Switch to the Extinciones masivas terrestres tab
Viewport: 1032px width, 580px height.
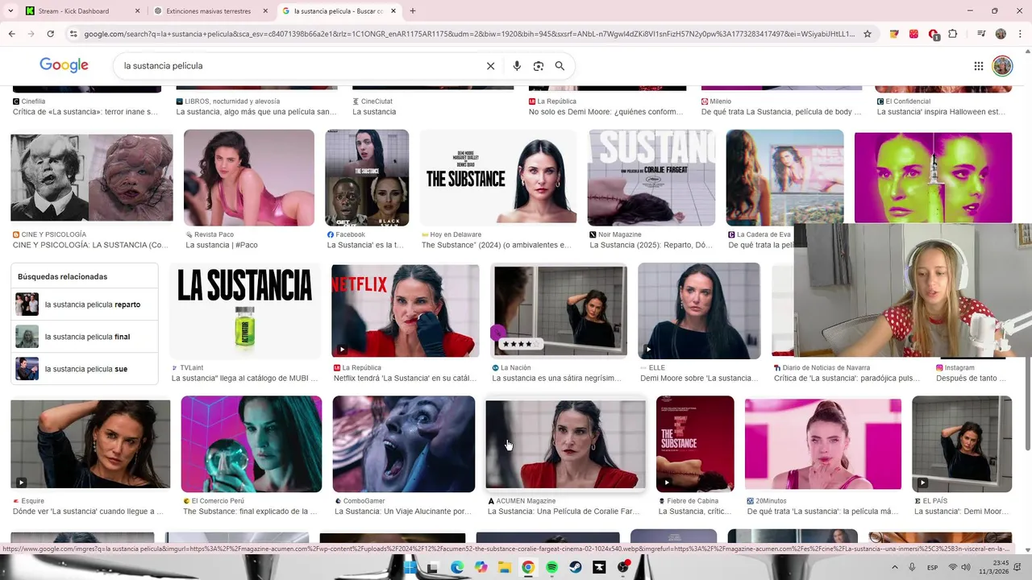(x=212, y=10)
